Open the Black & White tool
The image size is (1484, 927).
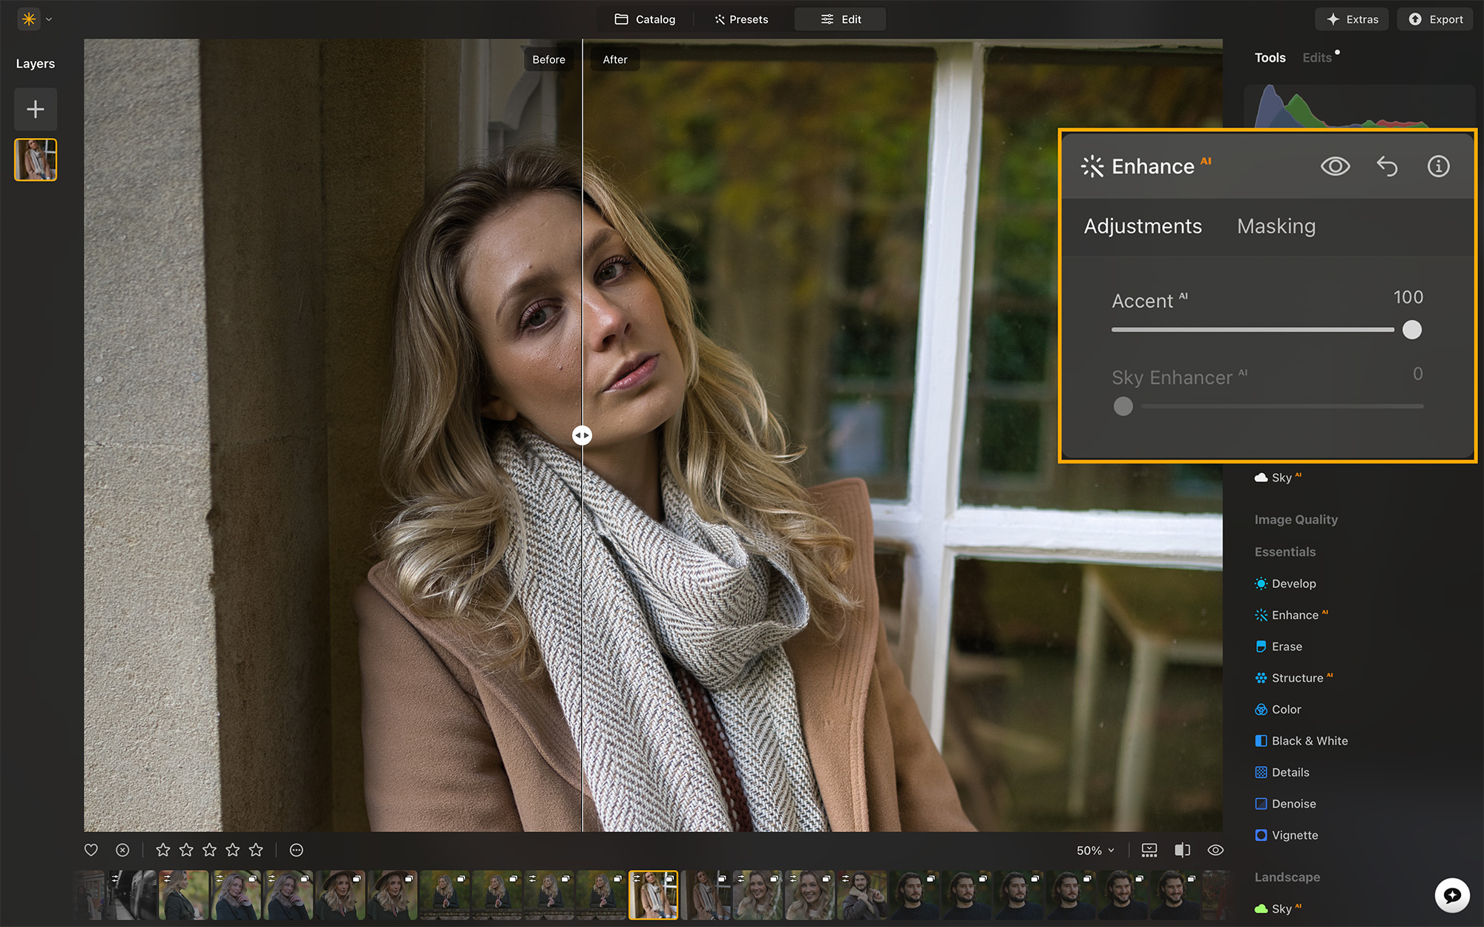tap(1301, 741)
